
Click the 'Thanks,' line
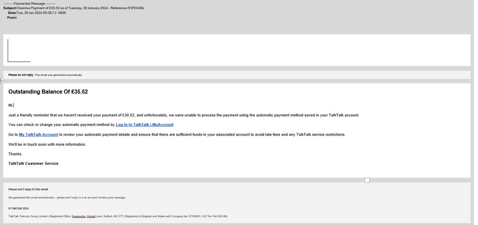[15, 154]
